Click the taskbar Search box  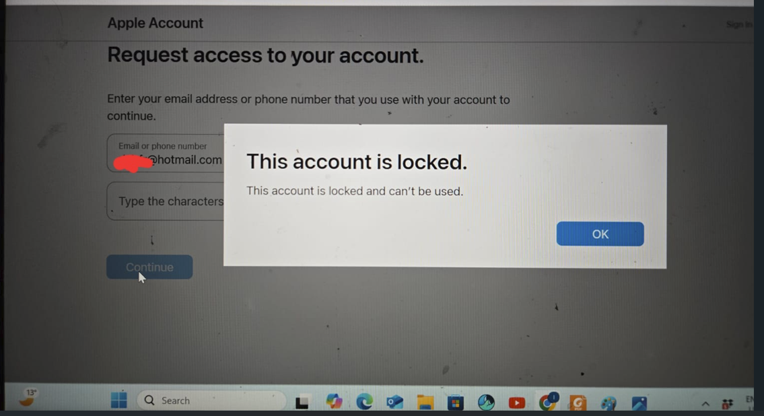coord(211,401)
